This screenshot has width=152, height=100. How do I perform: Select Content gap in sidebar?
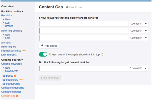(8, 96)
